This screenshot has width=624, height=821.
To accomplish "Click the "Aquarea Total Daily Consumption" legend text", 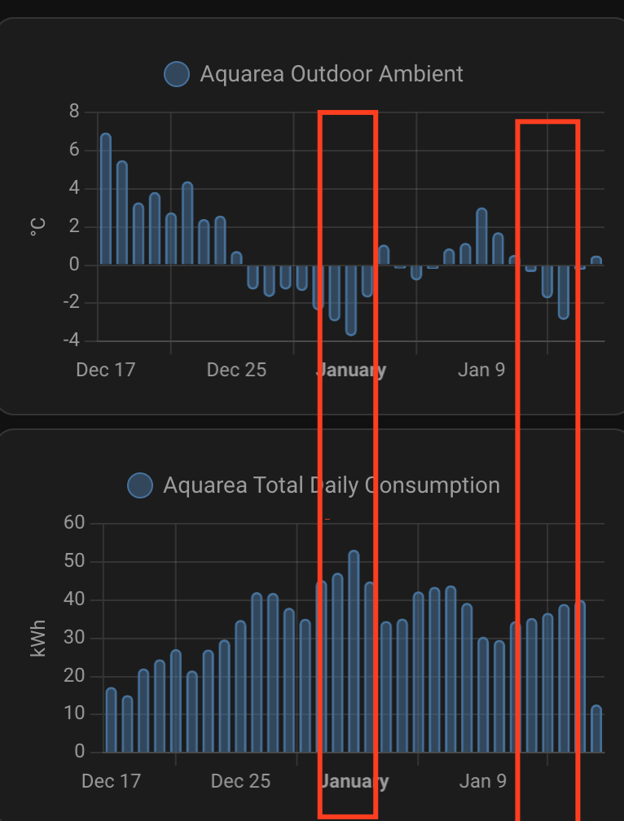I will click(331, 485).
